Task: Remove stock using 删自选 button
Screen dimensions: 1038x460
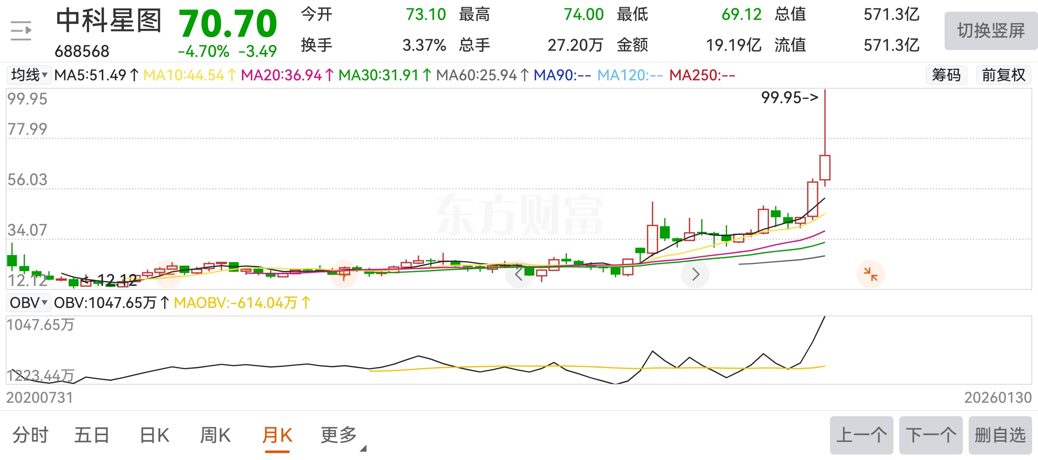Action: click(x=1000, y=436)
